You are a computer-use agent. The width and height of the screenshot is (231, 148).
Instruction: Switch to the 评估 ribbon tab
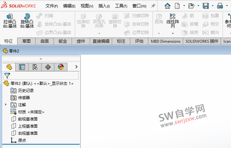point(139,41)
